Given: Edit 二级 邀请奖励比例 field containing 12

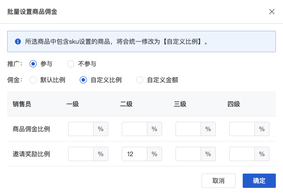Looking at the screenshot, I should [x=134, y=154].
